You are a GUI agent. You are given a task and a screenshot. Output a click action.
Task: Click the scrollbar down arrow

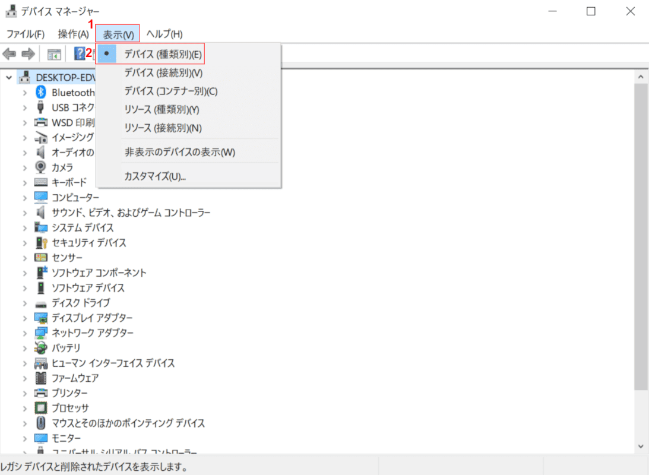tap(641, 446)
